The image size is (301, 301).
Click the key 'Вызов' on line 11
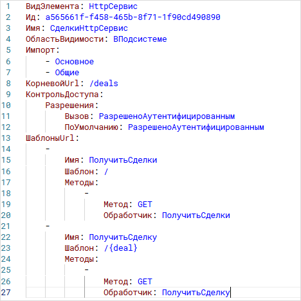click(77, 116)
